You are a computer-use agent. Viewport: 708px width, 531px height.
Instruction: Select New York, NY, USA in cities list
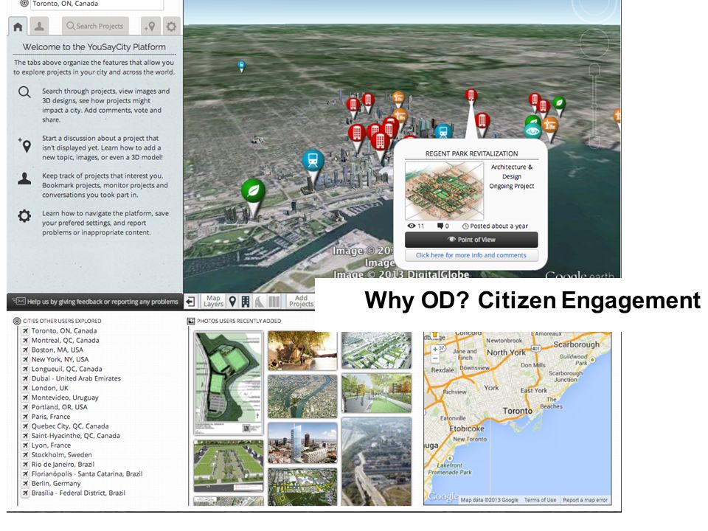tap(60, 359)
